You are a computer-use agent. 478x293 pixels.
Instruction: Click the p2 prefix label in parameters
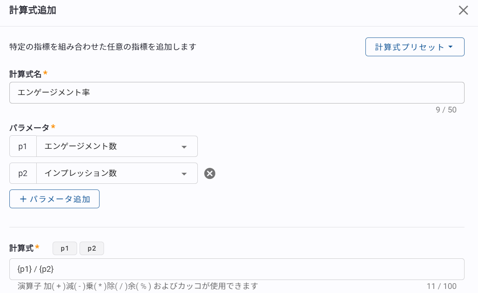pos(23,173)
